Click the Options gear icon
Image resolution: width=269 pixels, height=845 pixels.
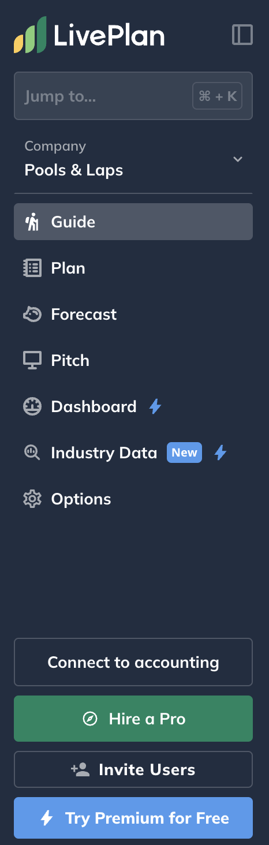pos(32,499)
